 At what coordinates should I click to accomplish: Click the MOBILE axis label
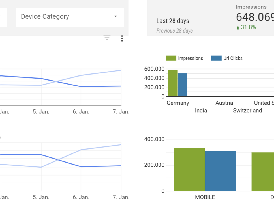[x=205, y=197]
